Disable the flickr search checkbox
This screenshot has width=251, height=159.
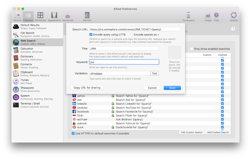(x=222, y=116)
